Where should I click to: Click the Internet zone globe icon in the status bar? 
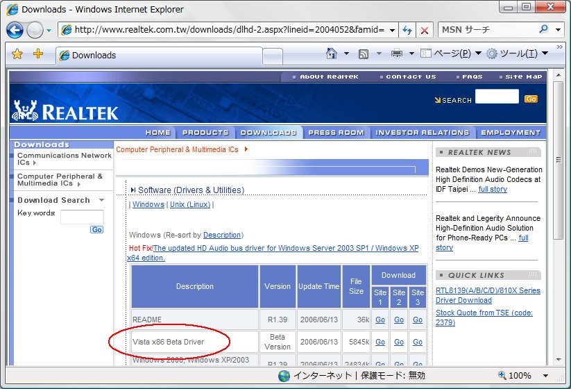[x=284, y=376]
